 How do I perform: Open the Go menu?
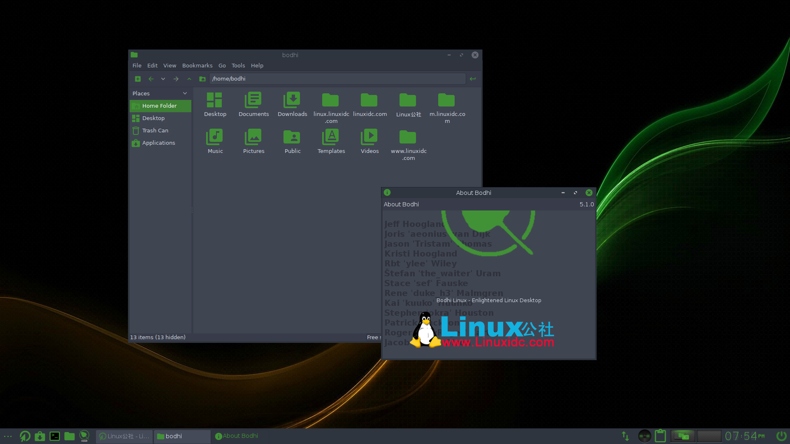tap(222, 65)
